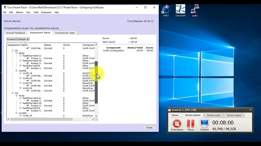Collapse the VLANS node under S3

tap(16, 113)
